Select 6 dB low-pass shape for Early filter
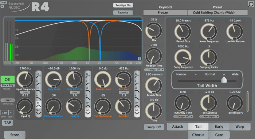Screen dimensions: 255x139 88,98
